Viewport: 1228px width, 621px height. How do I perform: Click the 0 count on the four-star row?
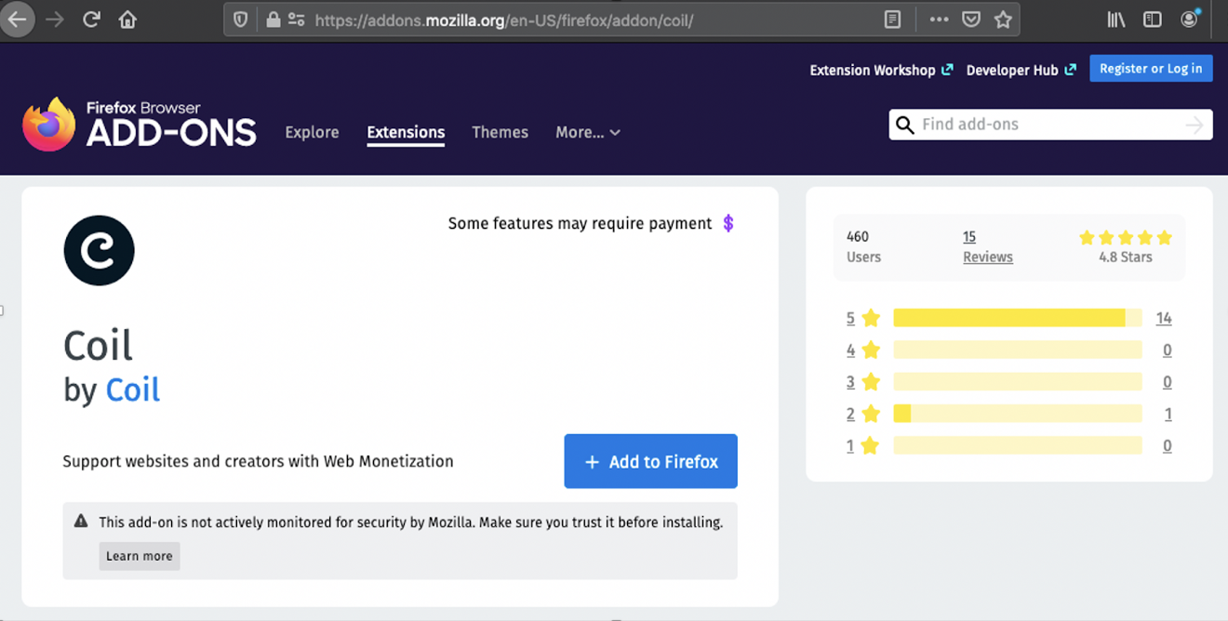(1168, 350)
